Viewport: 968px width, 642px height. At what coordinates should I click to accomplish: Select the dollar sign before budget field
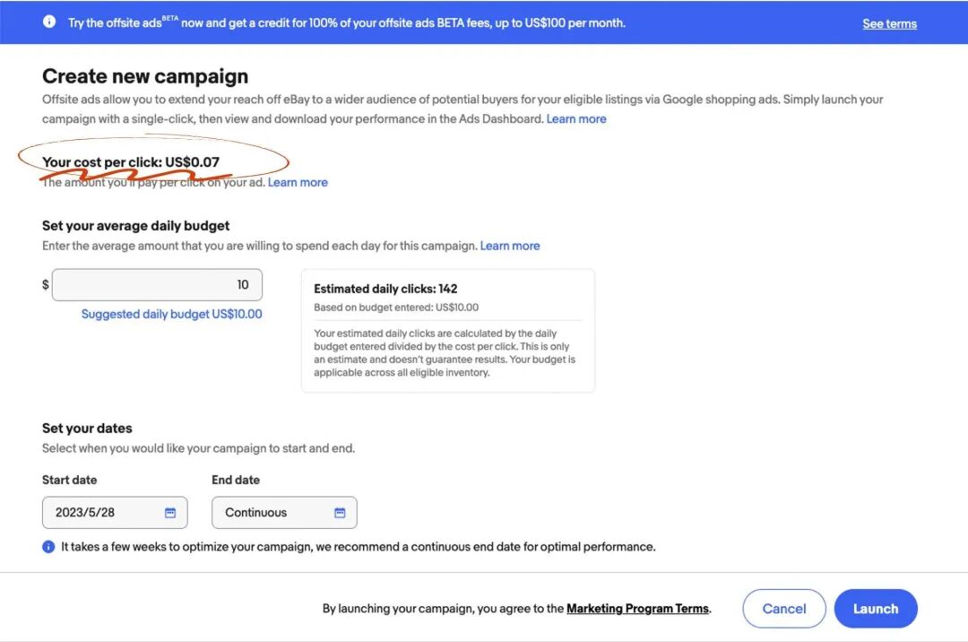[45, 284]
